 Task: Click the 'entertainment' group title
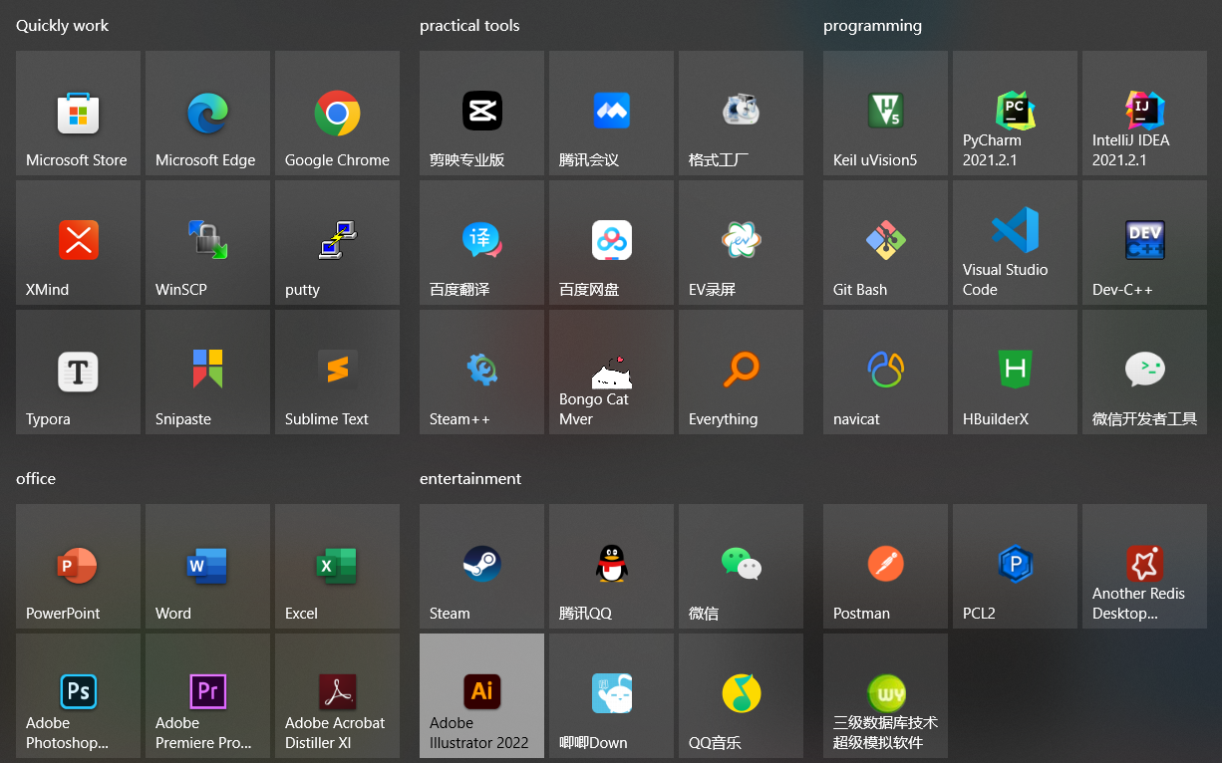point(470,479)
